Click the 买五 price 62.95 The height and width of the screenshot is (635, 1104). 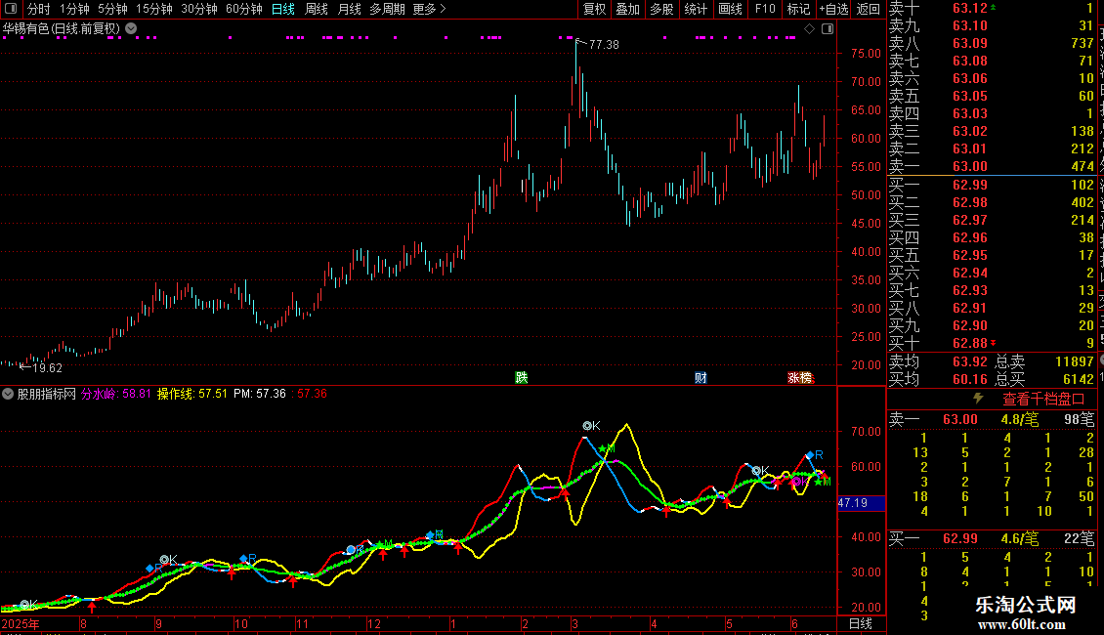tap(969, 256)
